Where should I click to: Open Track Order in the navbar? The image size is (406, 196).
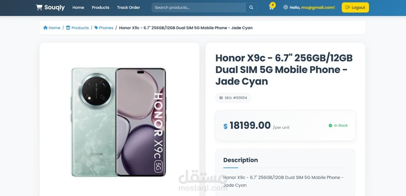(x=129, y=8)
